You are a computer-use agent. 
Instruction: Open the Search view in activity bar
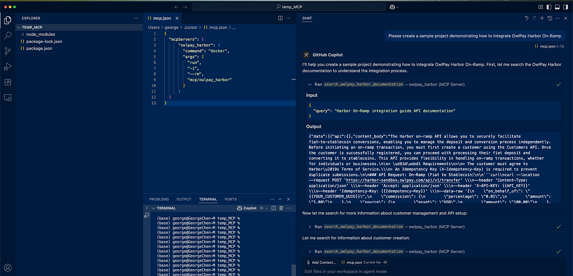click(x=8, y=36)
